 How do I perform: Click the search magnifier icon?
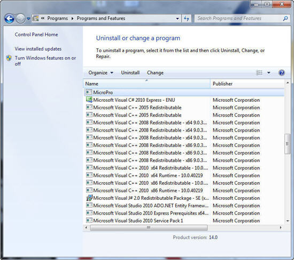(x=285, y=18)
